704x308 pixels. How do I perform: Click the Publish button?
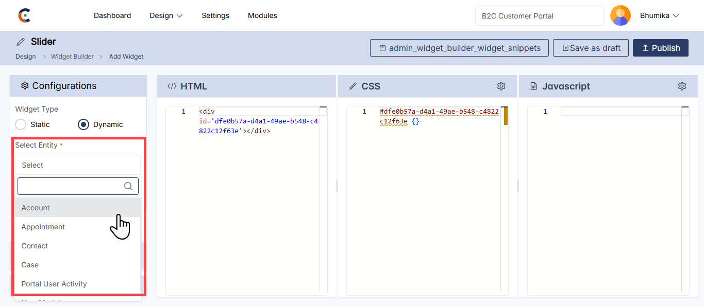tap(660, 48)
